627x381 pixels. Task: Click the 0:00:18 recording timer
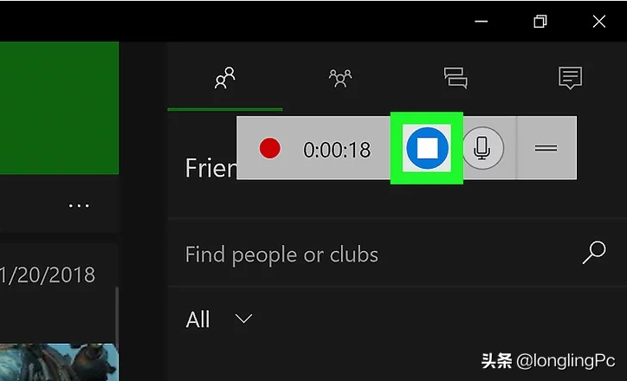pos(337,150)
